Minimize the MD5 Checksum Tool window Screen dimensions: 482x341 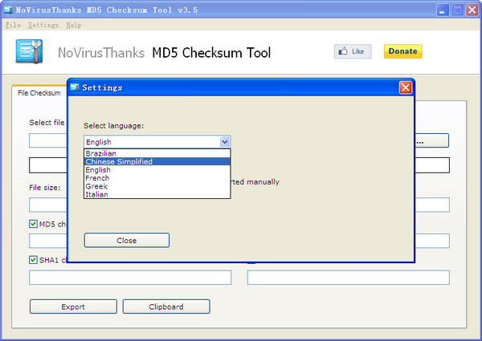pyautogui.click(x=443, y=10)
